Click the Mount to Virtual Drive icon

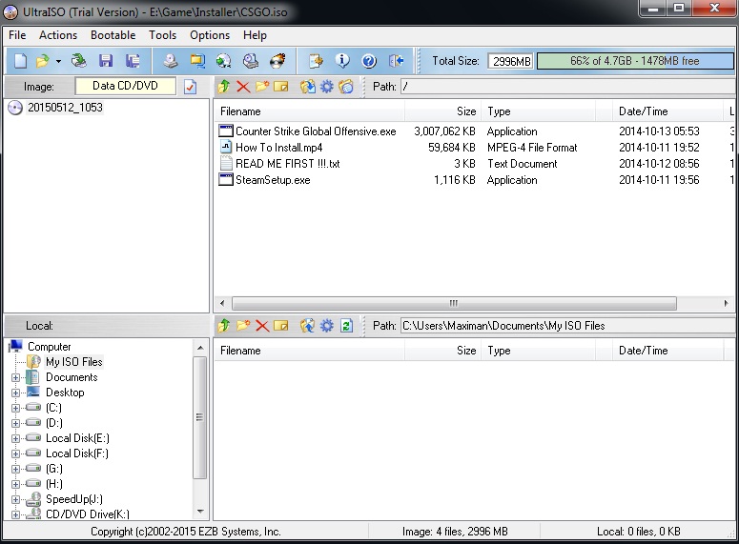coord(251,61)
